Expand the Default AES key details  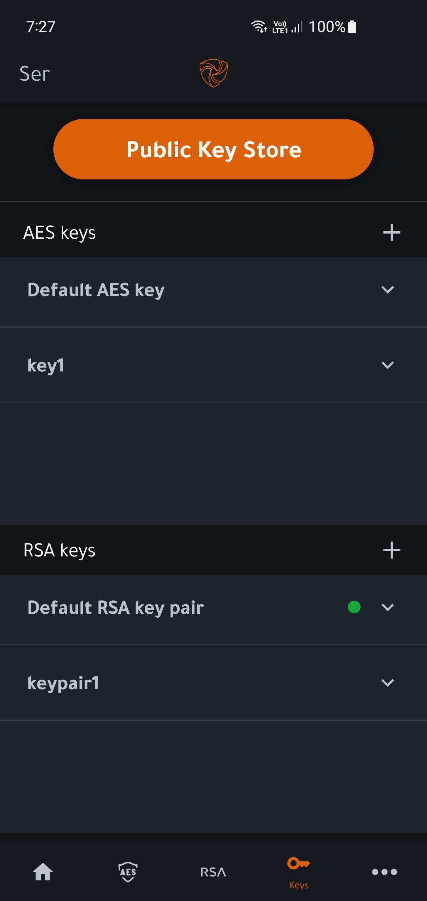388,290
